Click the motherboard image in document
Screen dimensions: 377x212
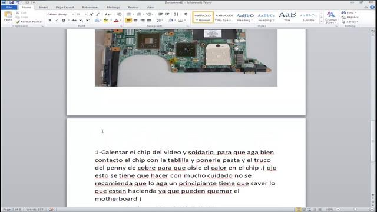[x=186, y=58]
